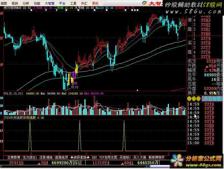Open the 指数 menu
The height and width of the screenshot is (169, 224).
[4, 3]
